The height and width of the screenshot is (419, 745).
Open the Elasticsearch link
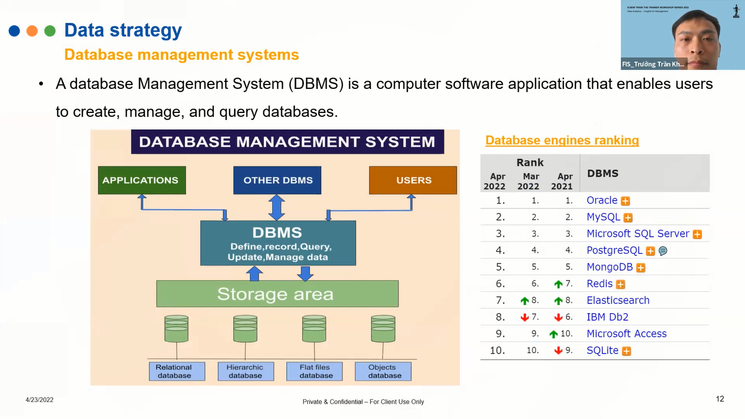click(618, 301)
